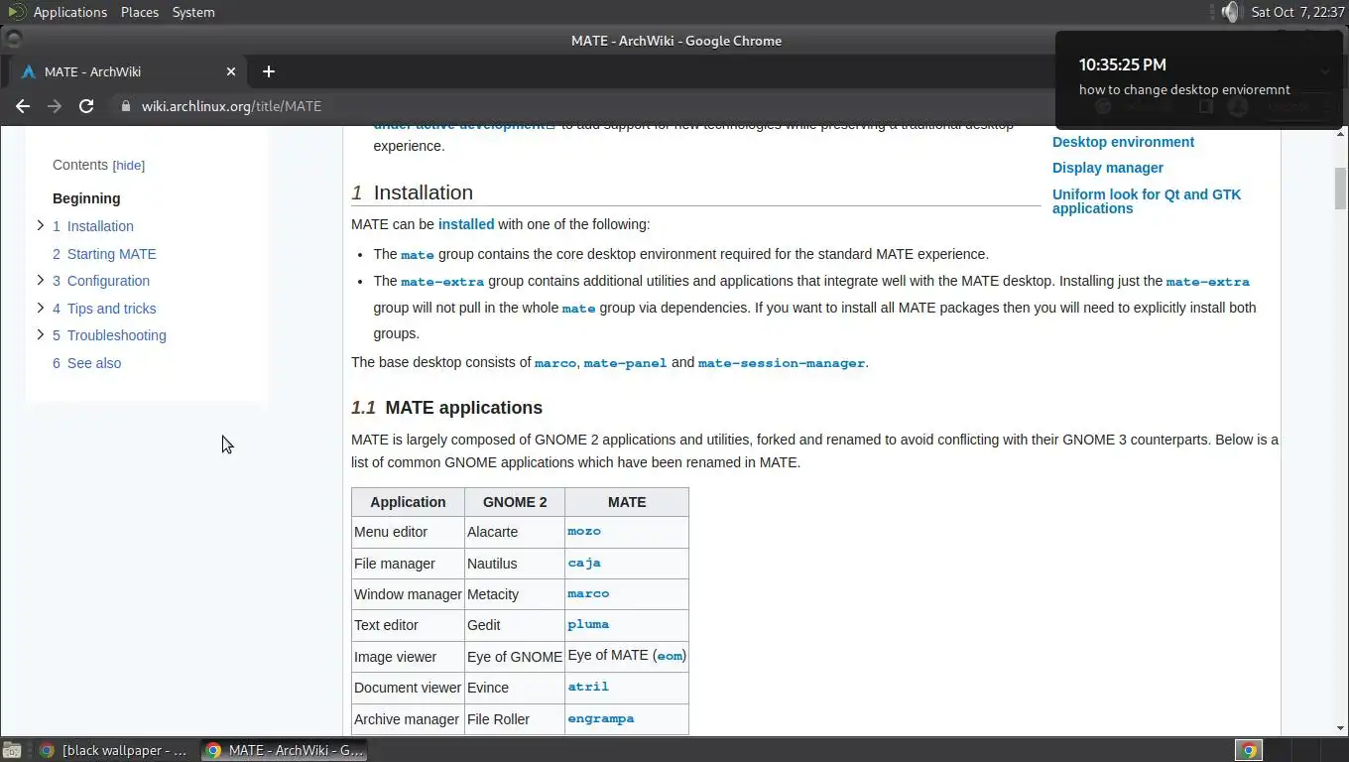Viewport: 1349px width, 762px height.
Task: Open volume control in system tray
Action: coord(1230,12)
